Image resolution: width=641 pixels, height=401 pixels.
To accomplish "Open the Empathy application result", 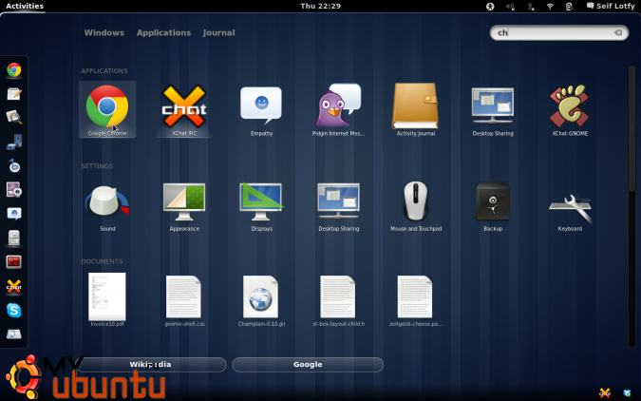I will pyautogui.click(x=261, y=109).
